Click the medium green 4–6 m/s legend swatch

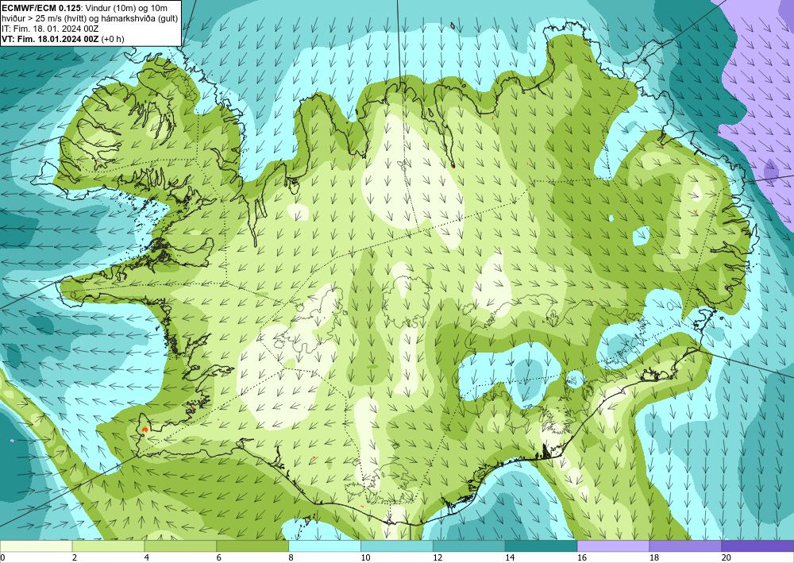click(180, 546)
